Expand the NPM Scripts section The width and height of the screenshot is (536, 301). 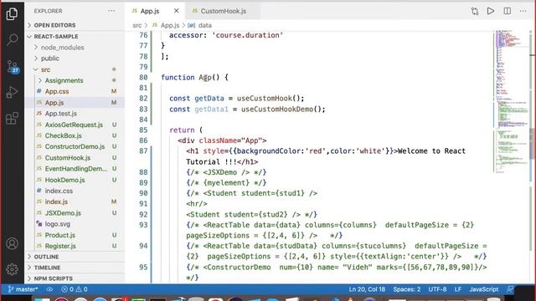pyautogui.click(x=75, y=278)
